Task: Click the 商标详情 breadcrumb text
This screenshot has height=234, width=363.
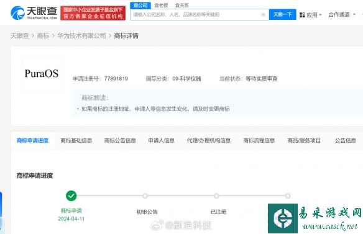Action: [126, 35]
